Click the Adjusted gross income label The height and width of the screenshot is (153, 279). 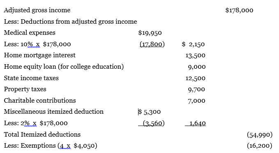37,10
